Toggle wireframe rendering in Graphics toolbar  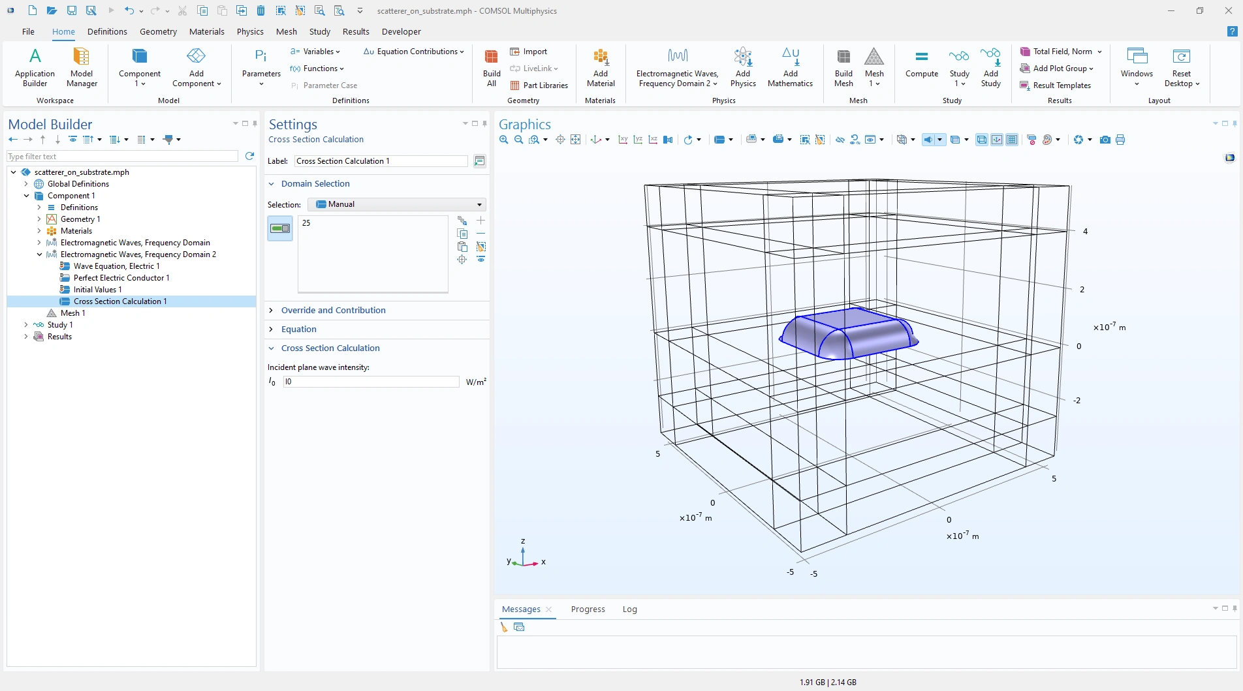981,140
